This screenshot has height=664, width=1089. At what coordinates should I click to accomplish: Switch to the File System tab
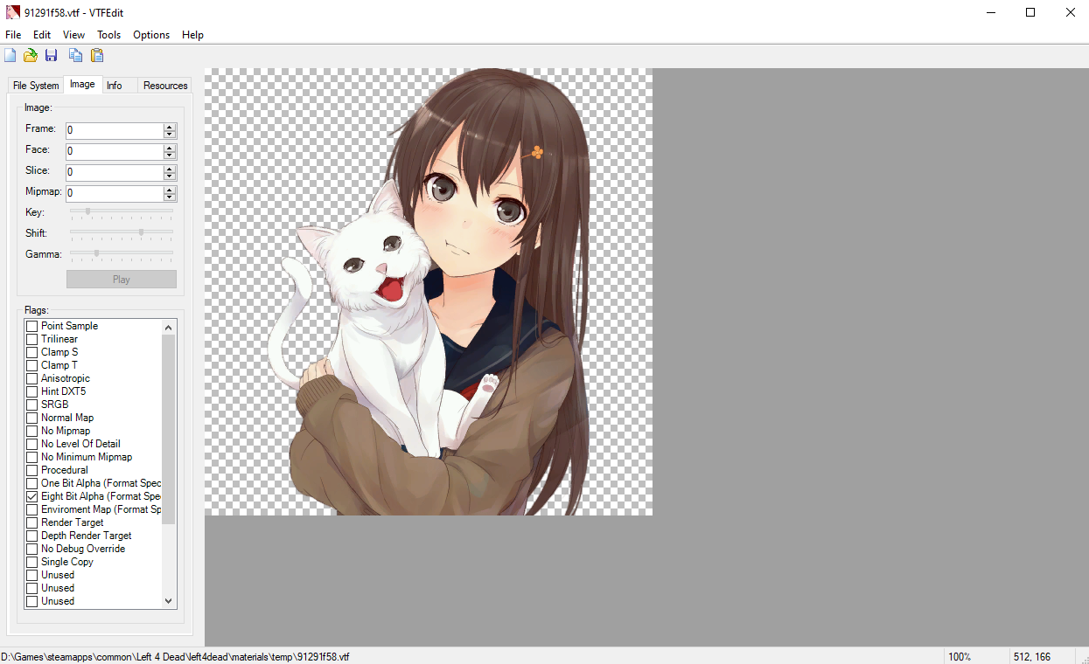coord(36,86)
